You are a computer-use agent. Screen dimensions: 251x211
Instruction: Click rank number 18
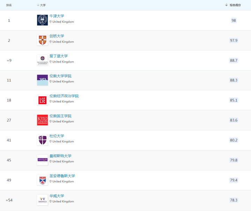pos(9,100)
